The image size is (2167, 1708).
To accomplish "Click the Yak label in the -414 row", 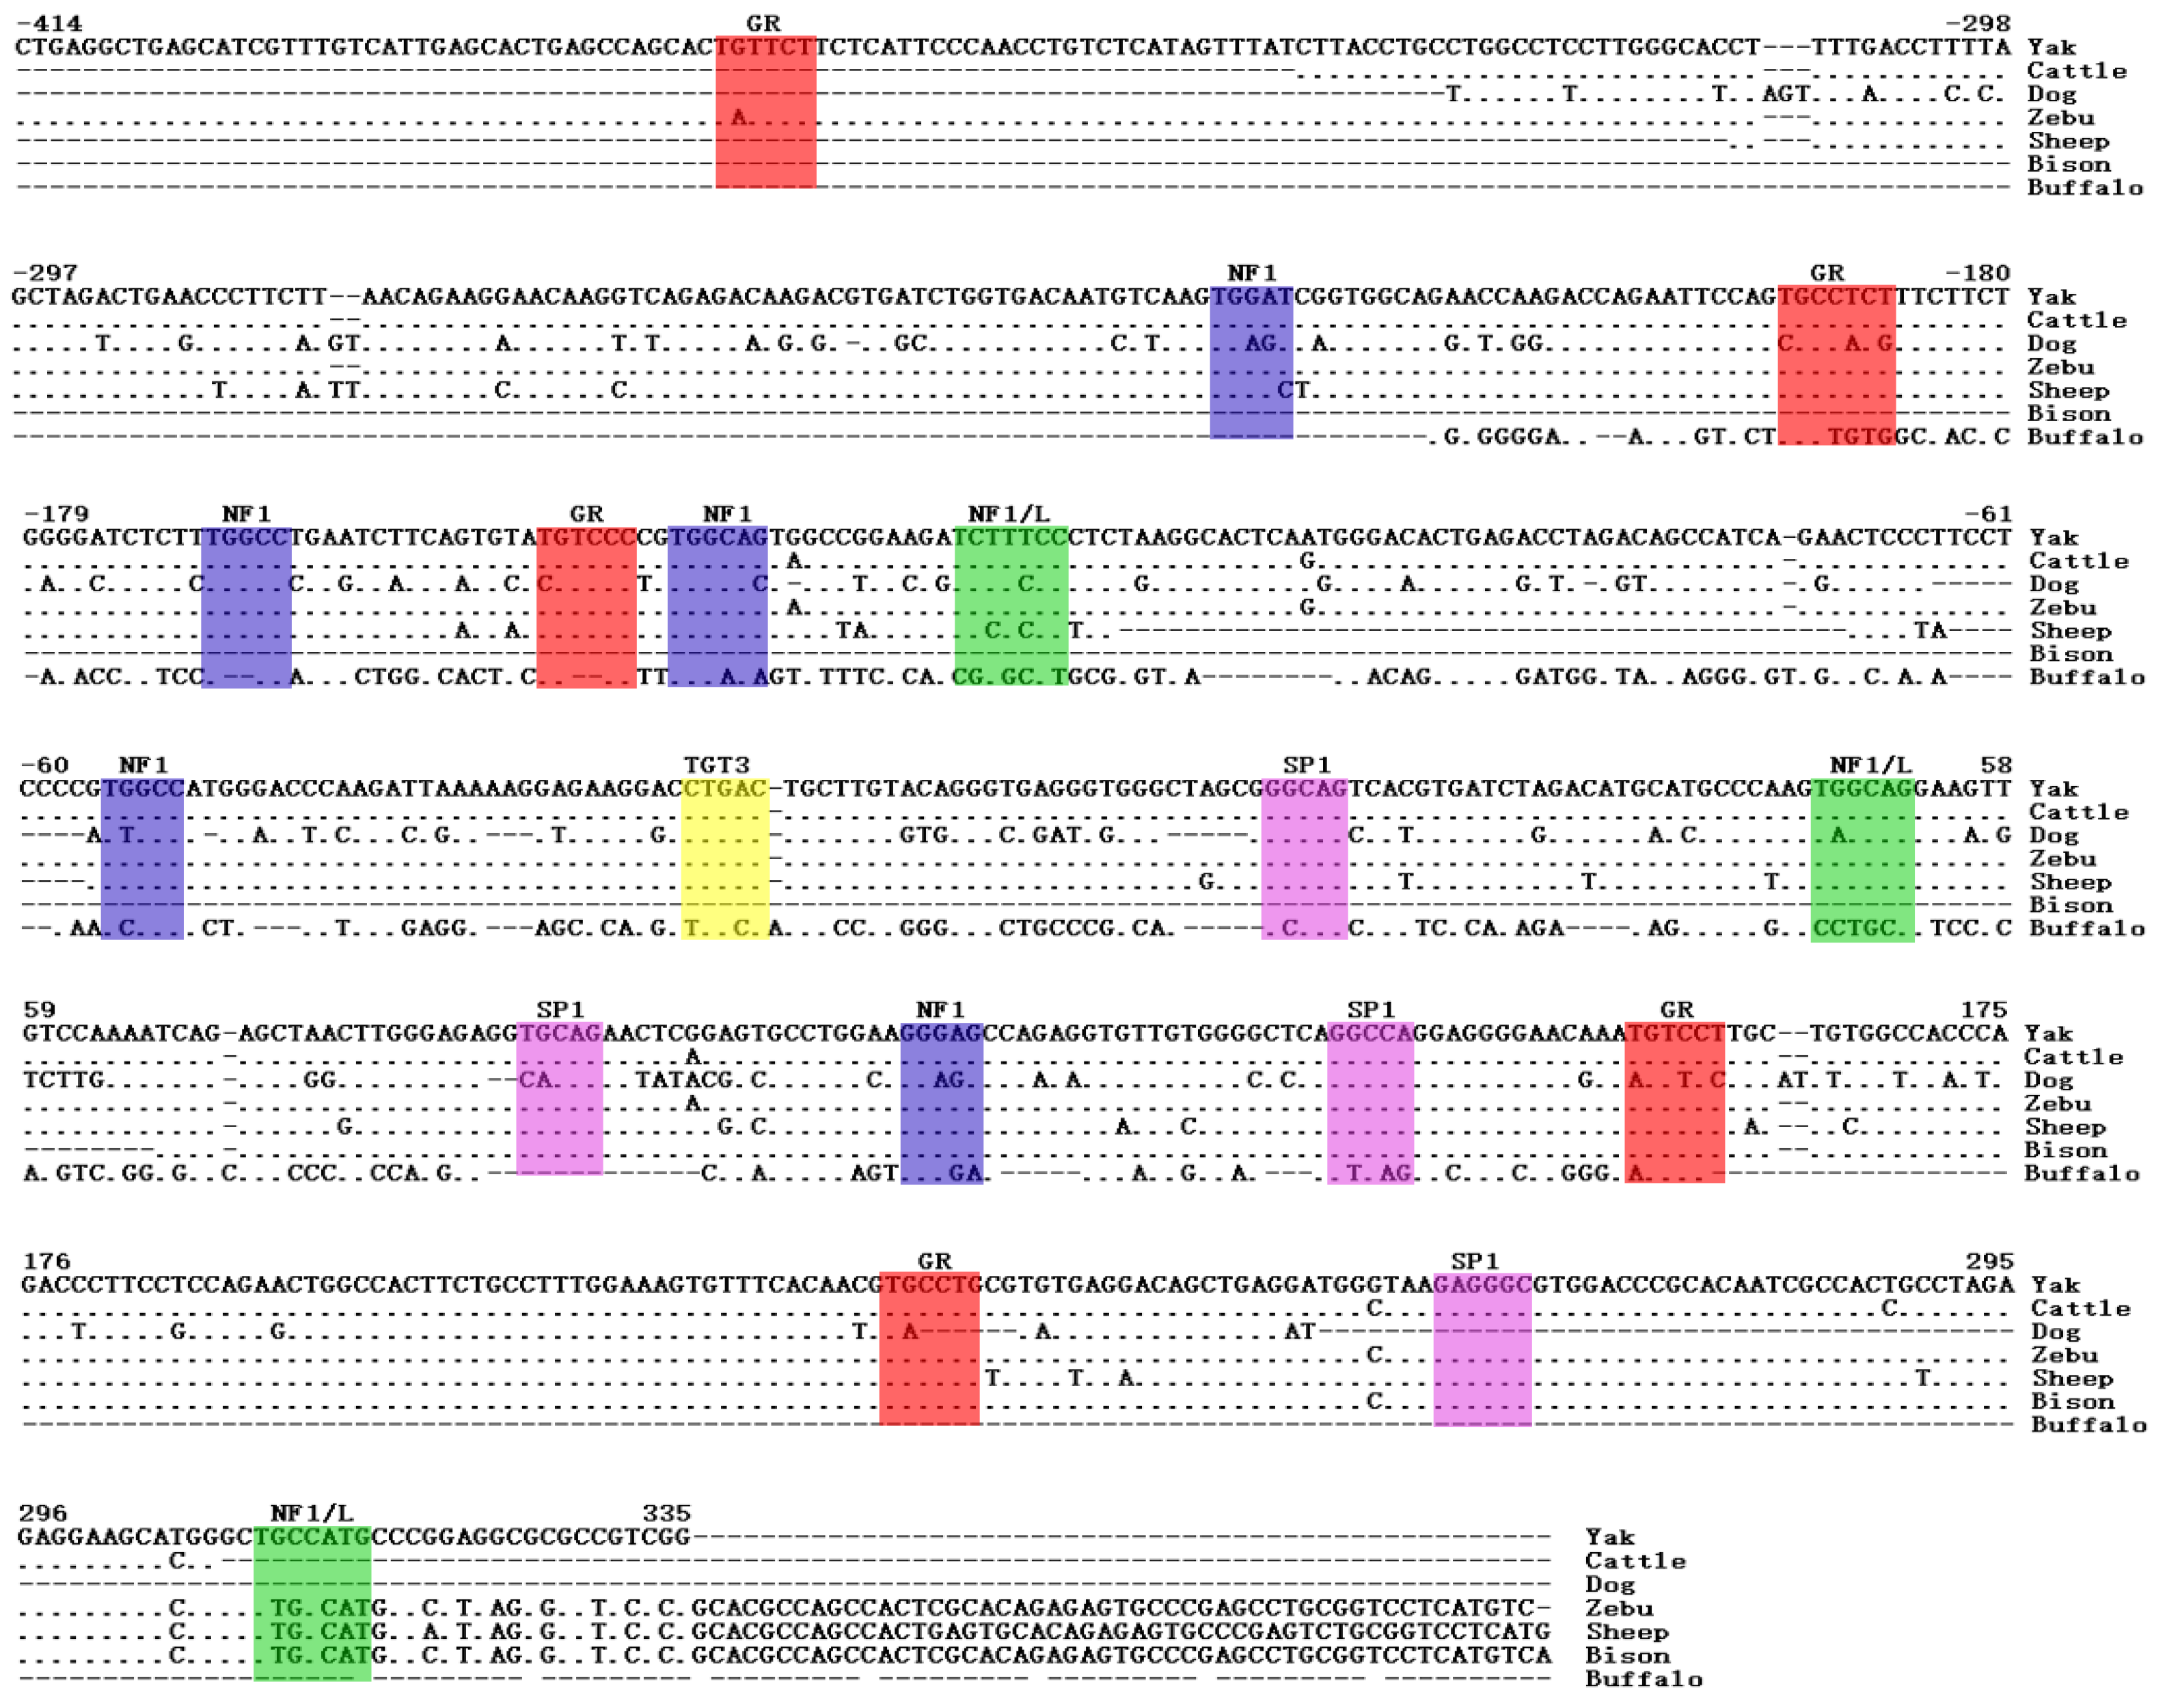I will 2051,47.
